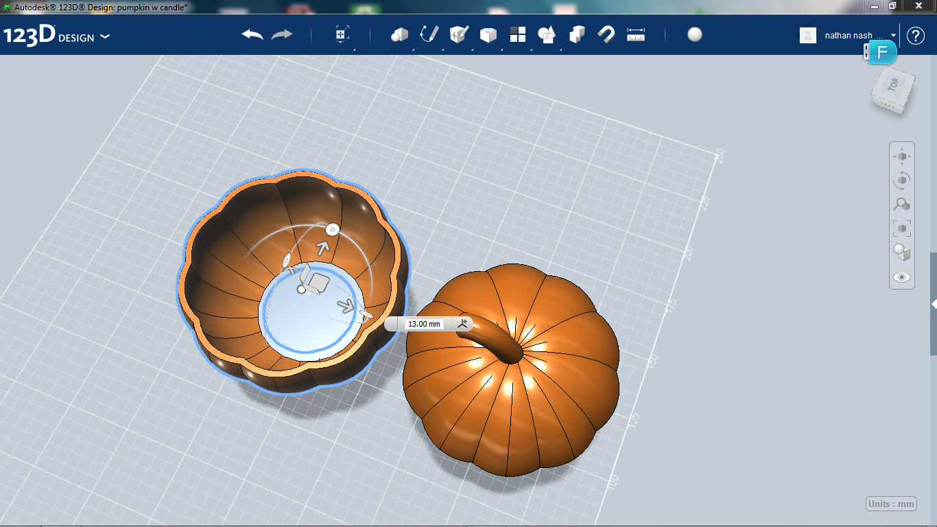Click the right-pointing move arrow manipulator
The width and height of the screenshot is (937, 527).
(x=346, y=307)
